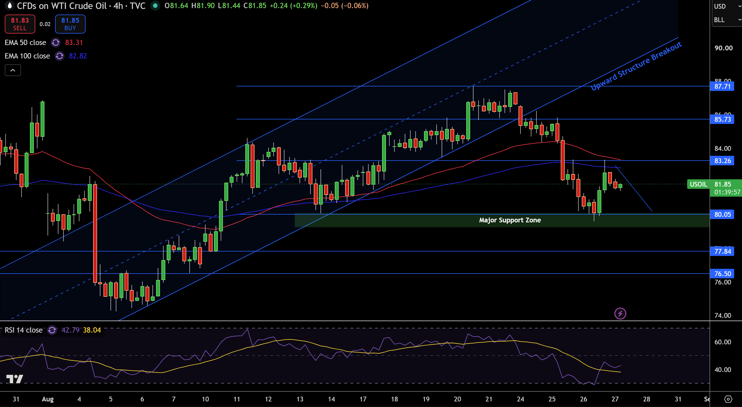This screenshot has width=742, height=407.
Task: Click the USOIL current price tag
Action: (698, 184)
